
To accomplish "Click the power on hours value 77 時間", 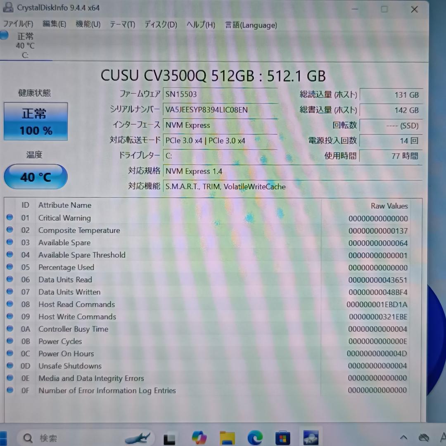I will coord(391,156).
